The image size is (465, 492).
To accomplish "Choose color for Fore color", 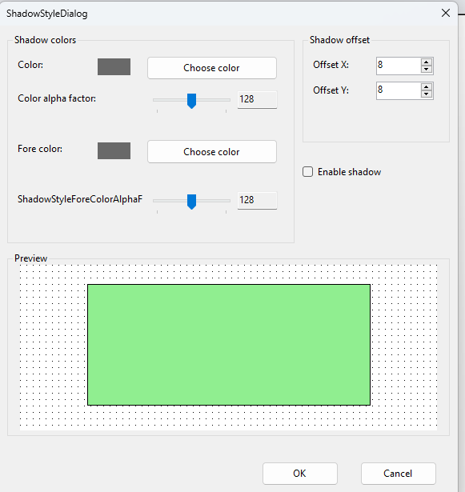I will pyautogui.click(x=212, y=152).
